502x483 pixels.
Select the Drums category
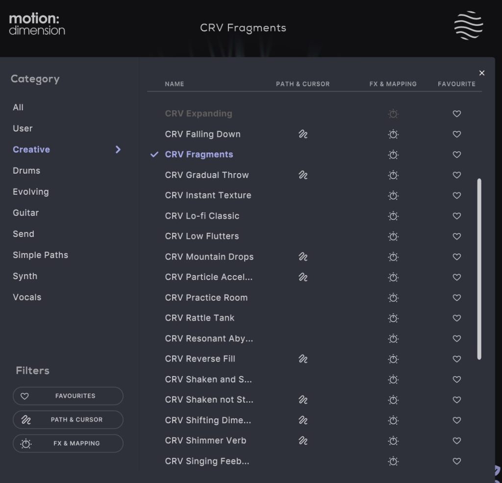26,171
